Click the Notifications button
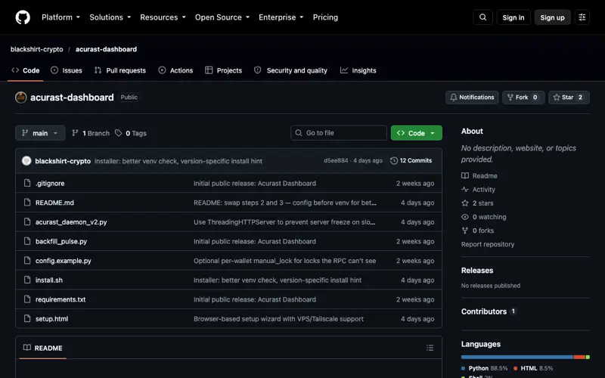The height and width of the screenshot is (378, 605). [472, 98]
